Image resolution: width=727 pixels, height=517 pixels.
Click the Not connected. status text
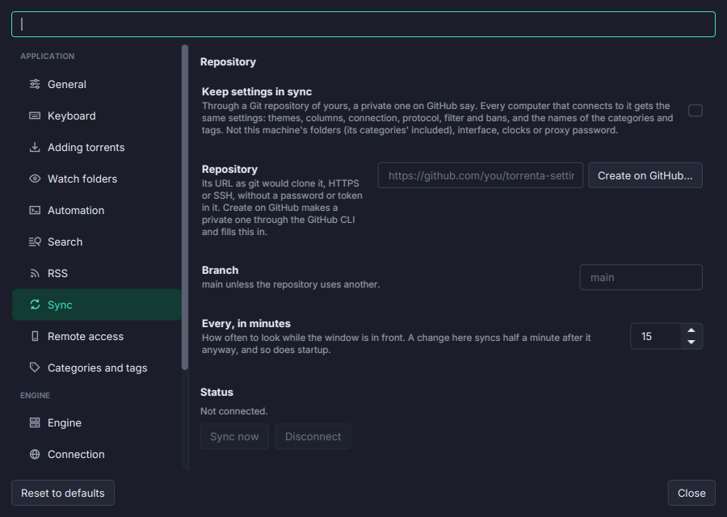[x=233, y=411]
